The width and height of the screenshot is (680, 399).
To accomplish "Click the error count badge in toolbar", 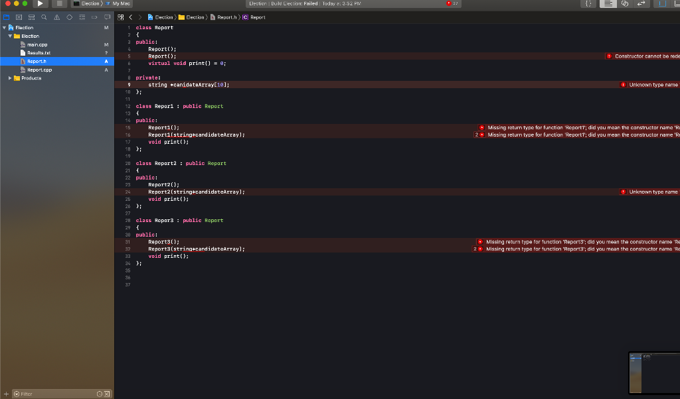I will [x=452, y=3].
